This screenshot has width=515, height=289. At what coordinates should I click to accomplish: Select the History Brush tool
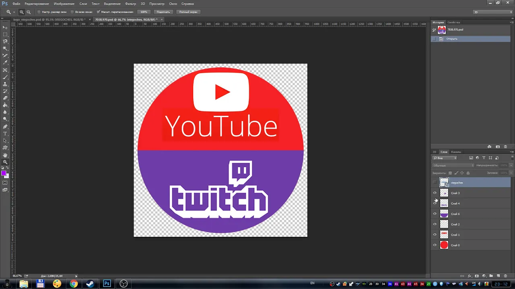5,91
